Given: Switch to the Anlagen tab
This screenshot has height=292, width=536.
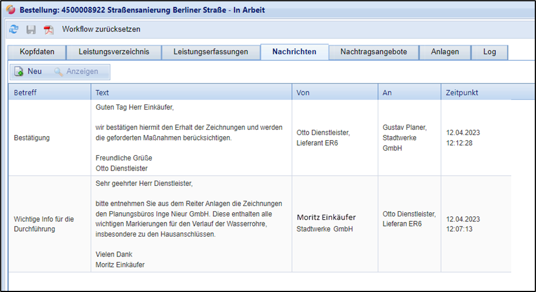Looking at the screenshot, I should (x=445, y=52).
